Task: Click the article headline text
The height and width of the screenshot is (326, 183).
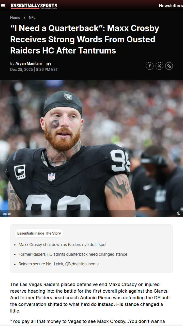Action: (85, 39)
